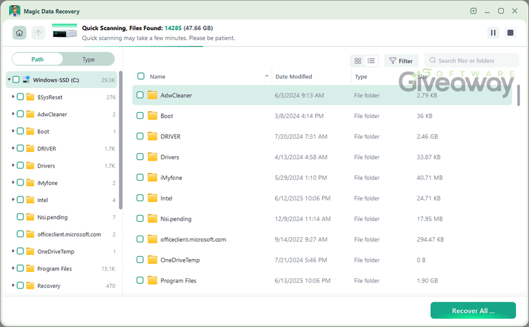Expand the Intel tree node

pyautogui.click(x=13, y=200)
